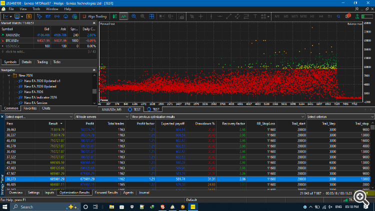Open the Result column sort arrow
The width and height of the screenshot is (375, 211).
click(x=61, y=123)
